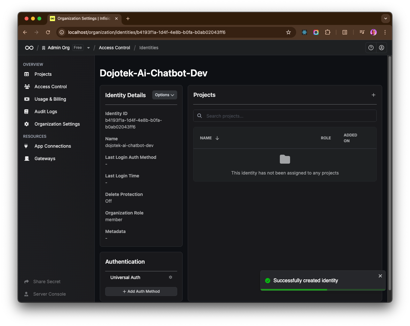410x326 pixels.
Task: Sort projects by the Name column arrow
Action: coord(217,138)
